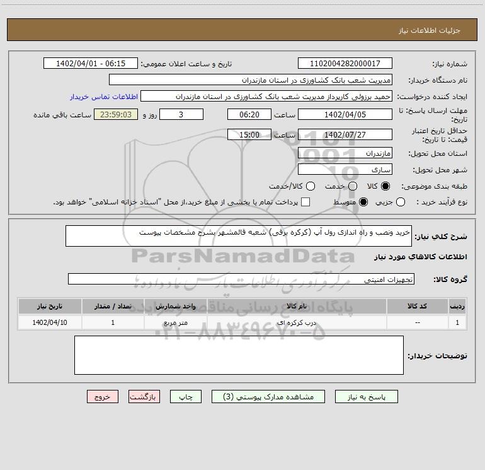Select the کالا/خدمت radio button
The width and height of the screenshot is (485, 470).
click(x=311, y=186)
